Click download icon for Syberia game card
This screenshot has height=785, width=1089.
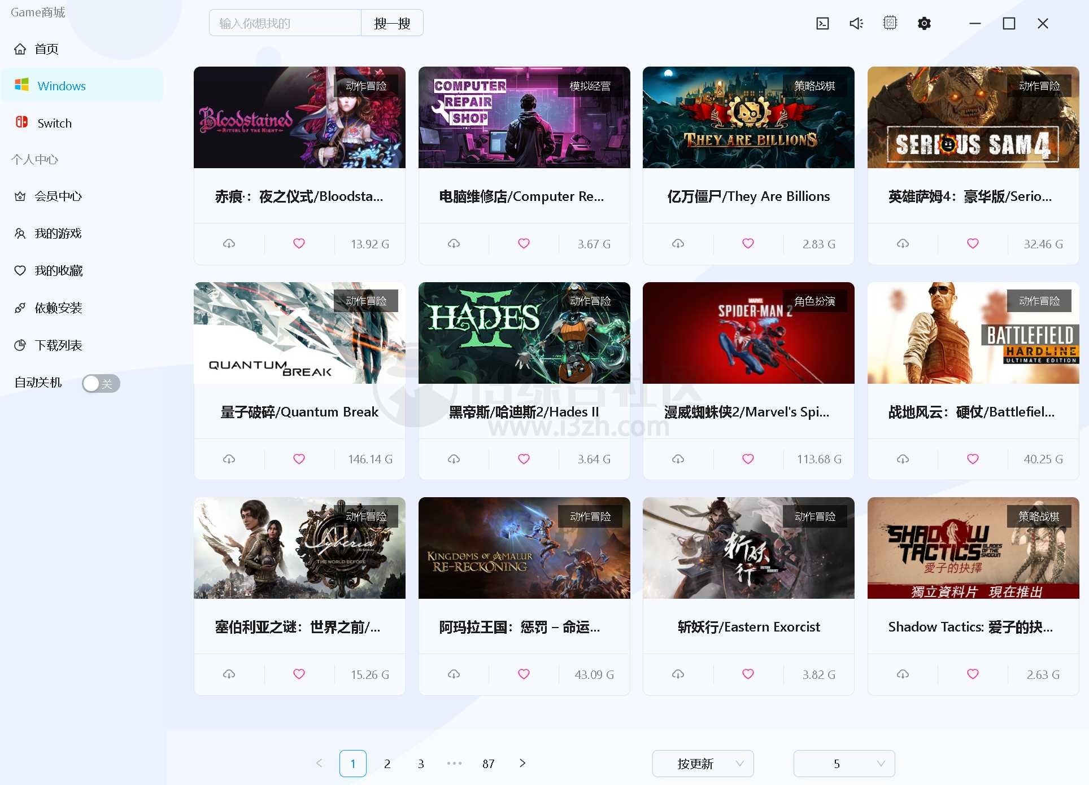(229, 674)
